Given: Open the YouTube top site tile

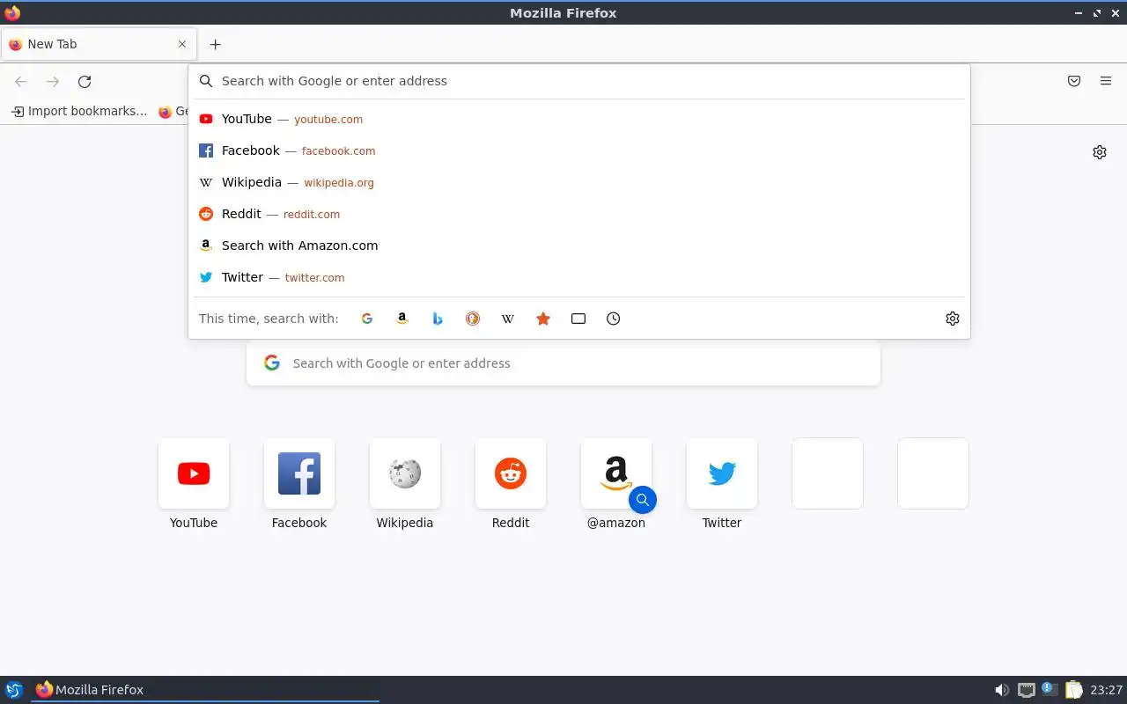Looking at the screenshot, I should (194, 473).
